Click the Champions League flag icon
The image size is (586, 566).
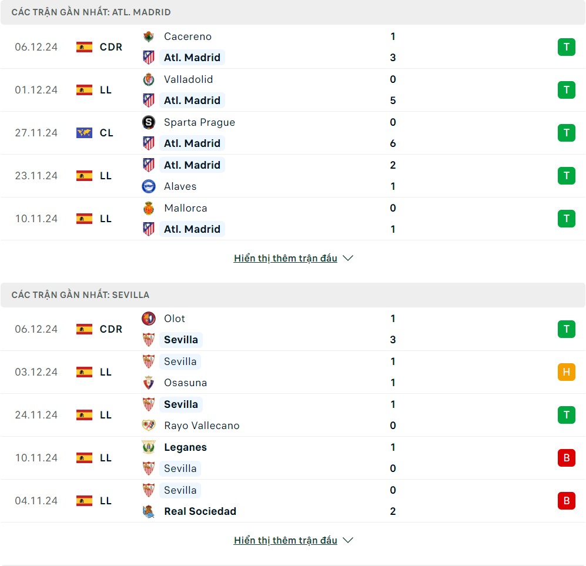point(84,133)
